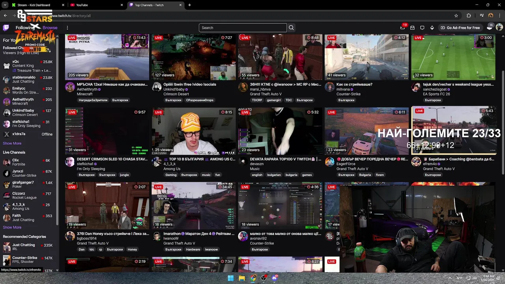Select girafganger7 Poker live channel
This screenshot has width=505, height=284.
(x=30, y=184)
